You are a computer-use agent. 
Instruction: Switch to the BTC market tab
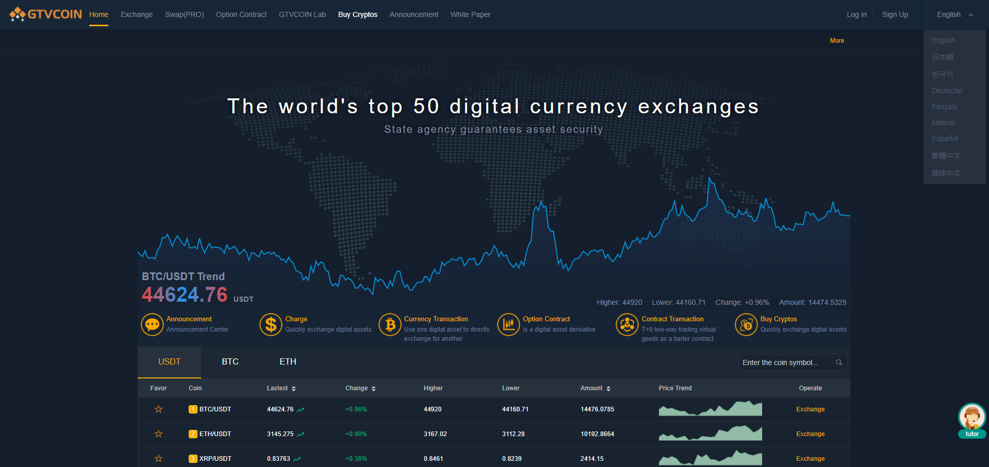(230, 362)
